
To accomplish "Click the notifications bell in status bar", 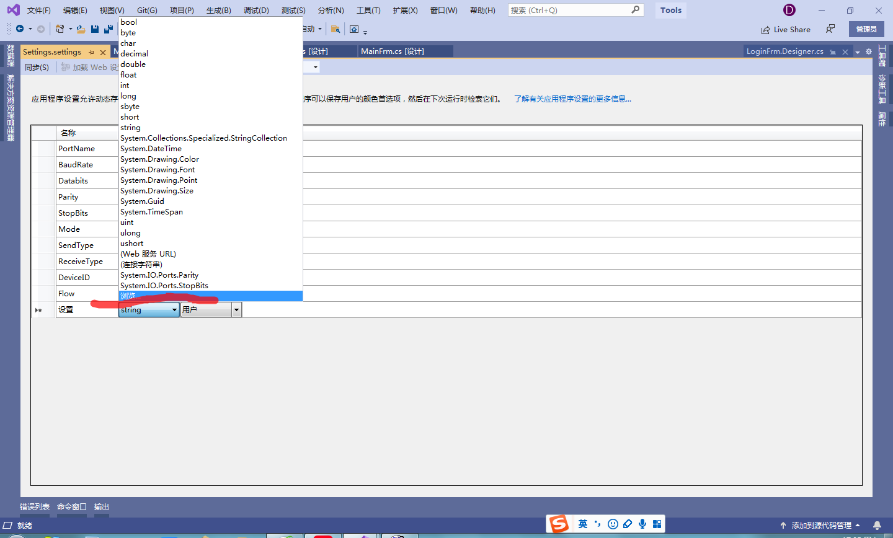I will [877, 525].
